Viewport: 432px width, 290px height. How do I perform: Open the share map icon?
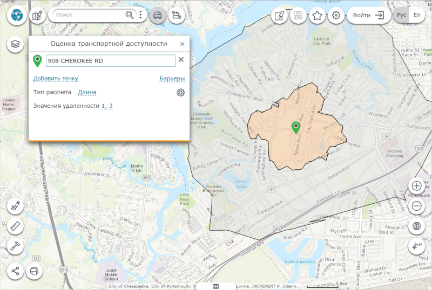pos(15,271)
